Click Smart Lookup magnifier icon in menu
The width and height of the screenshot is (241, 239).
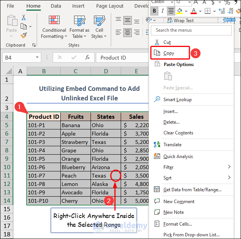pyautogui.click(x=157, y=99)
